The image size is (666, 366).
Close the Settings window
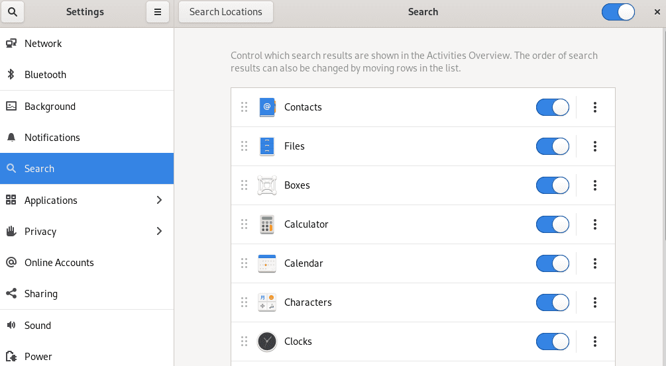click(x=657, y=12)
